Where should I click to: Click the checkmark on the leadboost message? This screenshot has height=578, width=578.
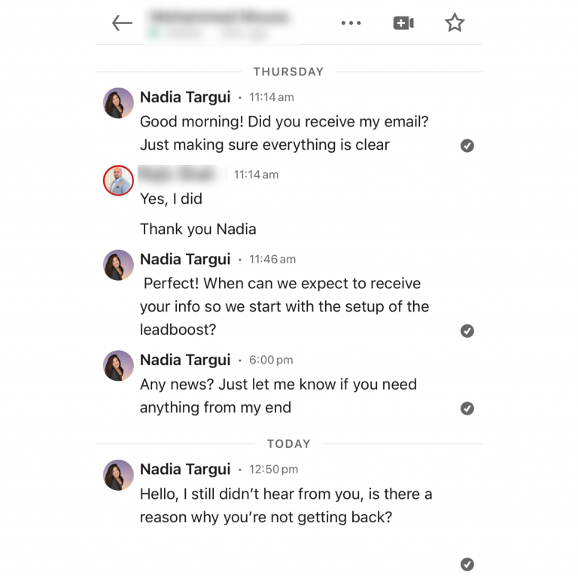467,331
